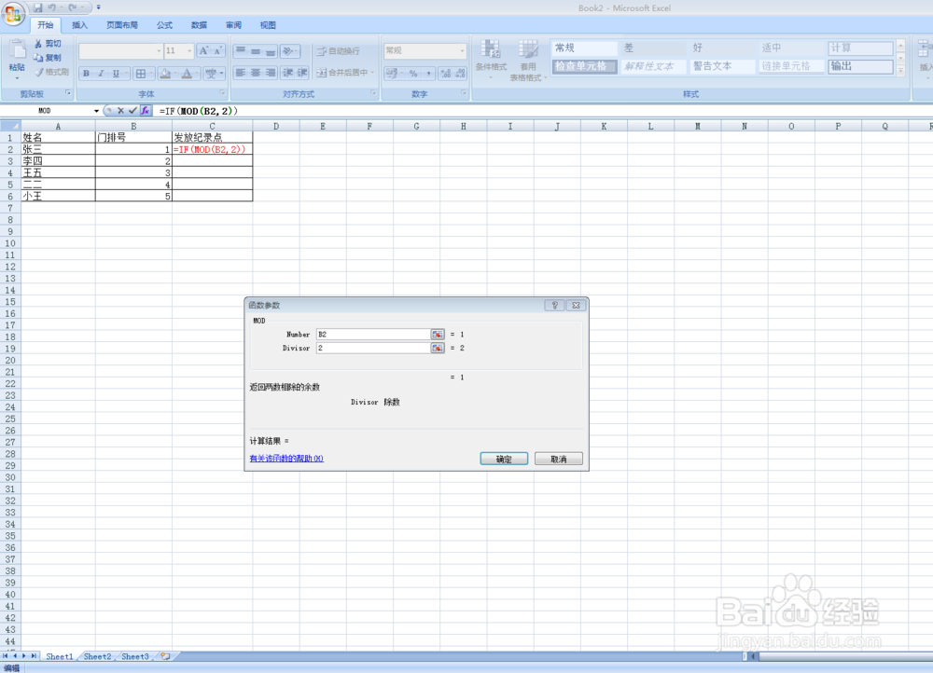Open font group dialog launcher
This screenshot has height=673, width=933.
223,92
